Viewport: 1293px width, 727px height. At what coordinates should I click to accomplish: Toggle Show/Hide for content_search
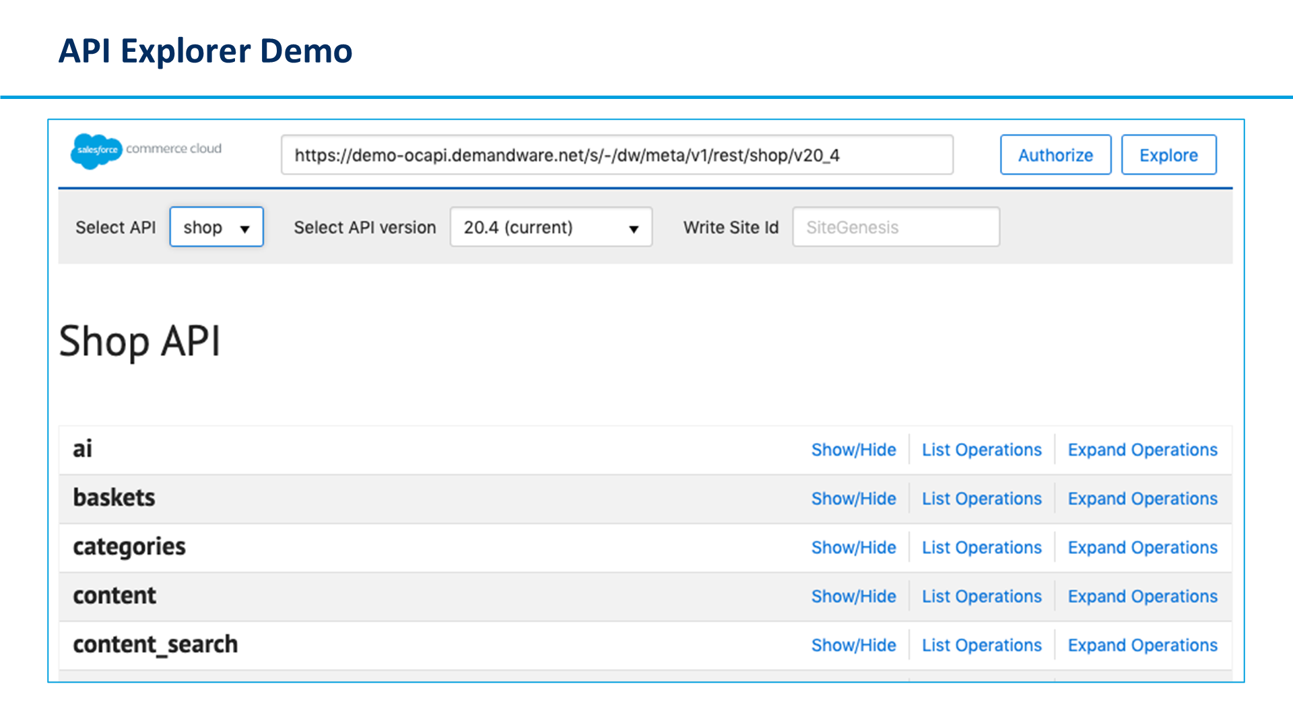[853, 645]
